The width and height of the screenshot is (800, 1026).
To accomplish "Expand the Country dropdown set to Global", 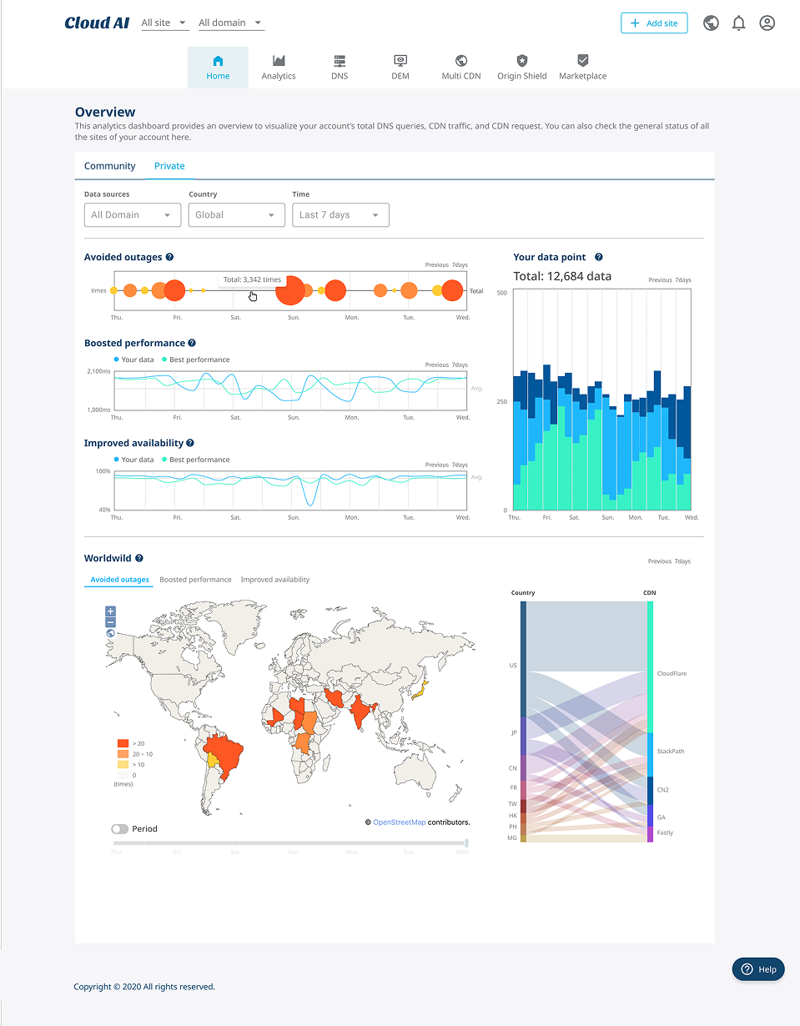I will click(x=236, y=214).
